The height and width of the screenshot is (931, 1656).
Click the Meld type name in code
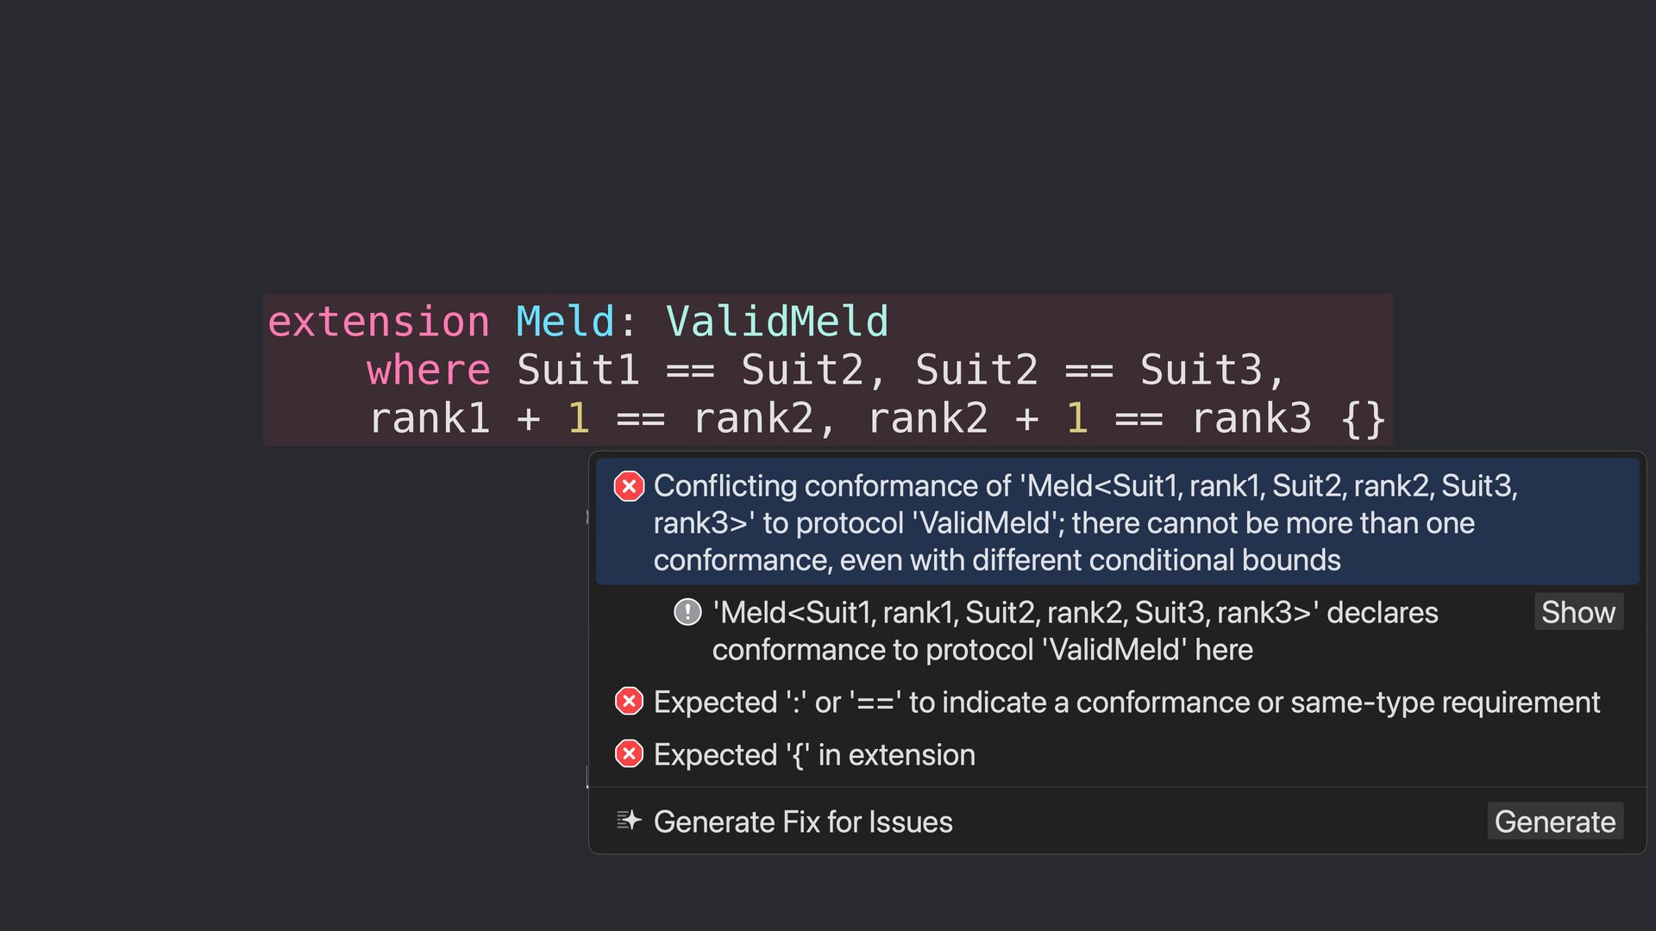coord(565,322)
